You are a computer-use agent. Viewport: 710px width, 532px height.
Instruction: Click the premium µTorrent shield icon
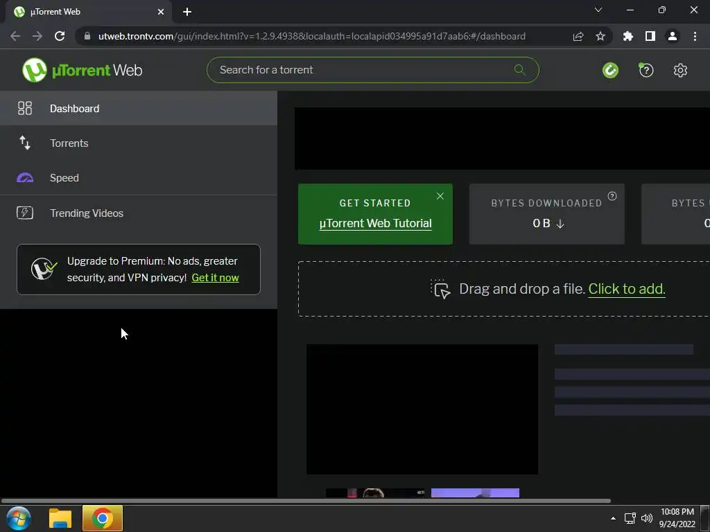[x=44, y=269]
